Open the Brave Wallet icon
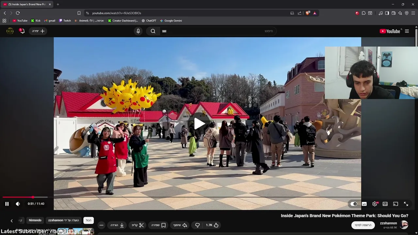This screenshot has width=418, height=235. pos(394,13)
